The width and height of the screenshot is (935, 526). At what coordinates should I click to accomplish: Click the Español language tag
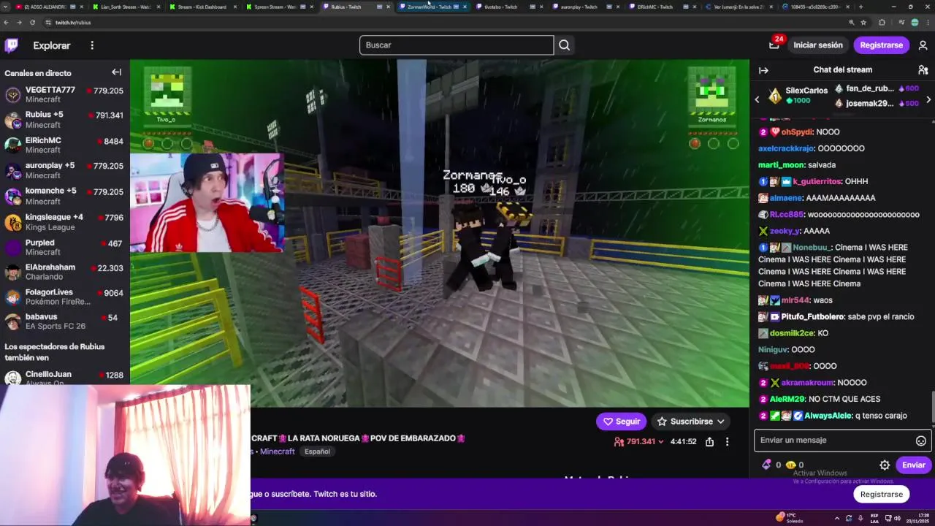coord(317,451)
